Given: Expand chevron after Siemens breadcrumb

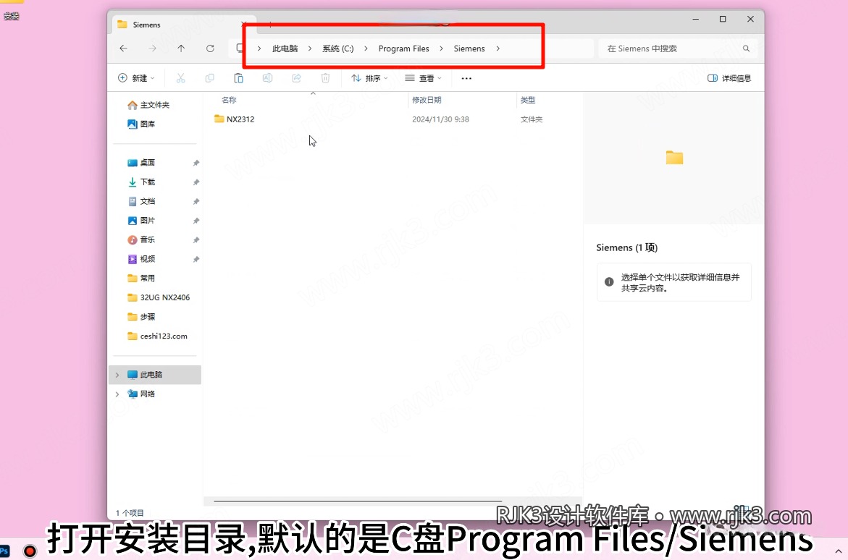Looking at the screenshot, I should coord(498,48).
